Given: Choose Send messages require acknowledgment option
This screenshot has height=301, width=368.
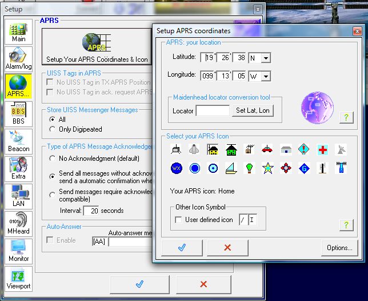Looking at the screenshot, I should pyautogui.click(x=53, y=195).
